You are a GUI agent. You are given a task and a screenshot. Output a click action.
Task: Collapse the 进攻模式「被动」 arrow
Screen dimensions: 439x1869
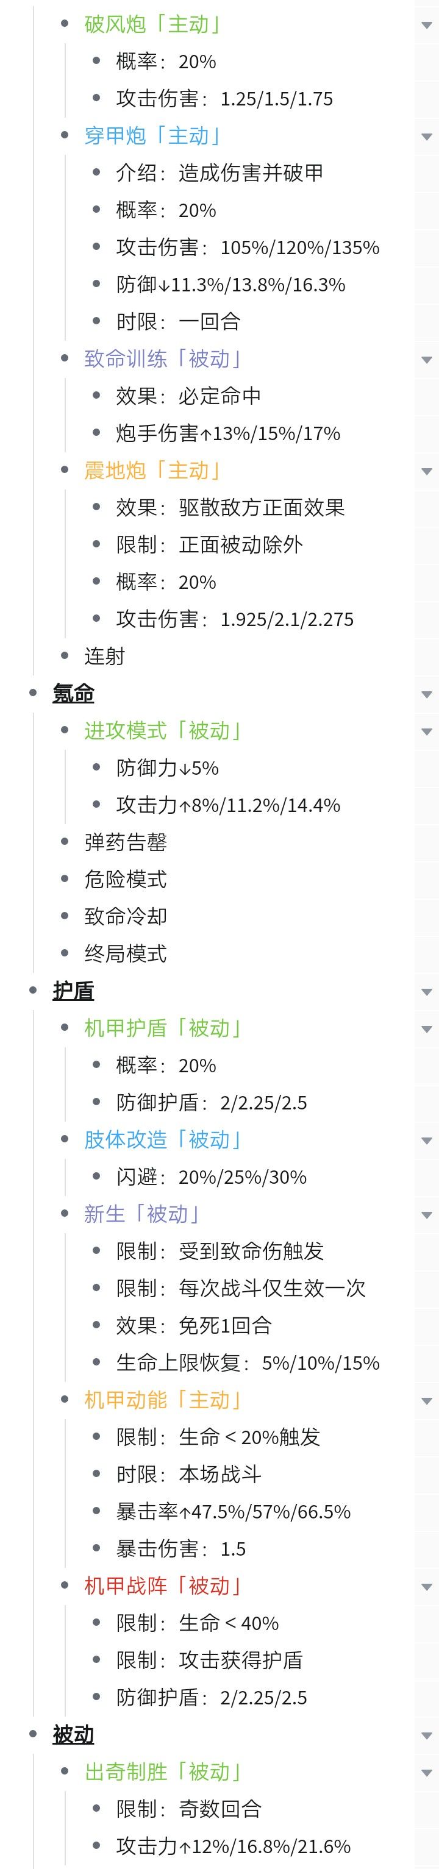(426, 732)
